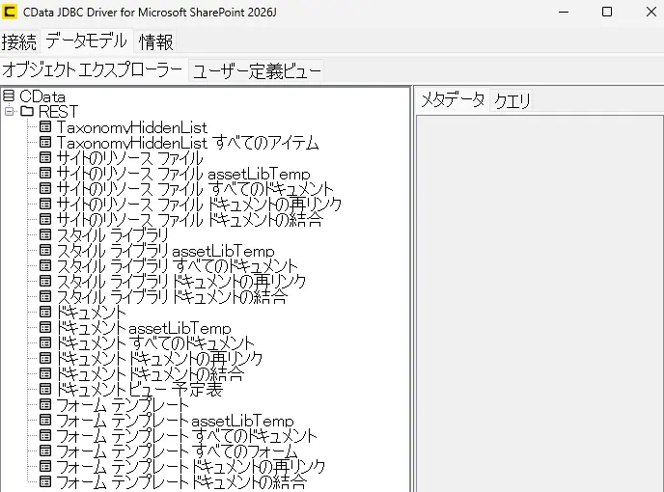Select ドキュメント assetLibTemp row text

pos(144,328)
